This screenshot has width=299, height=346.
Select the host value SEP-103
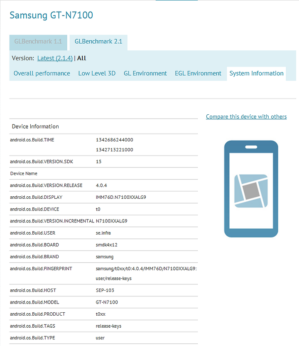(105, 290)
